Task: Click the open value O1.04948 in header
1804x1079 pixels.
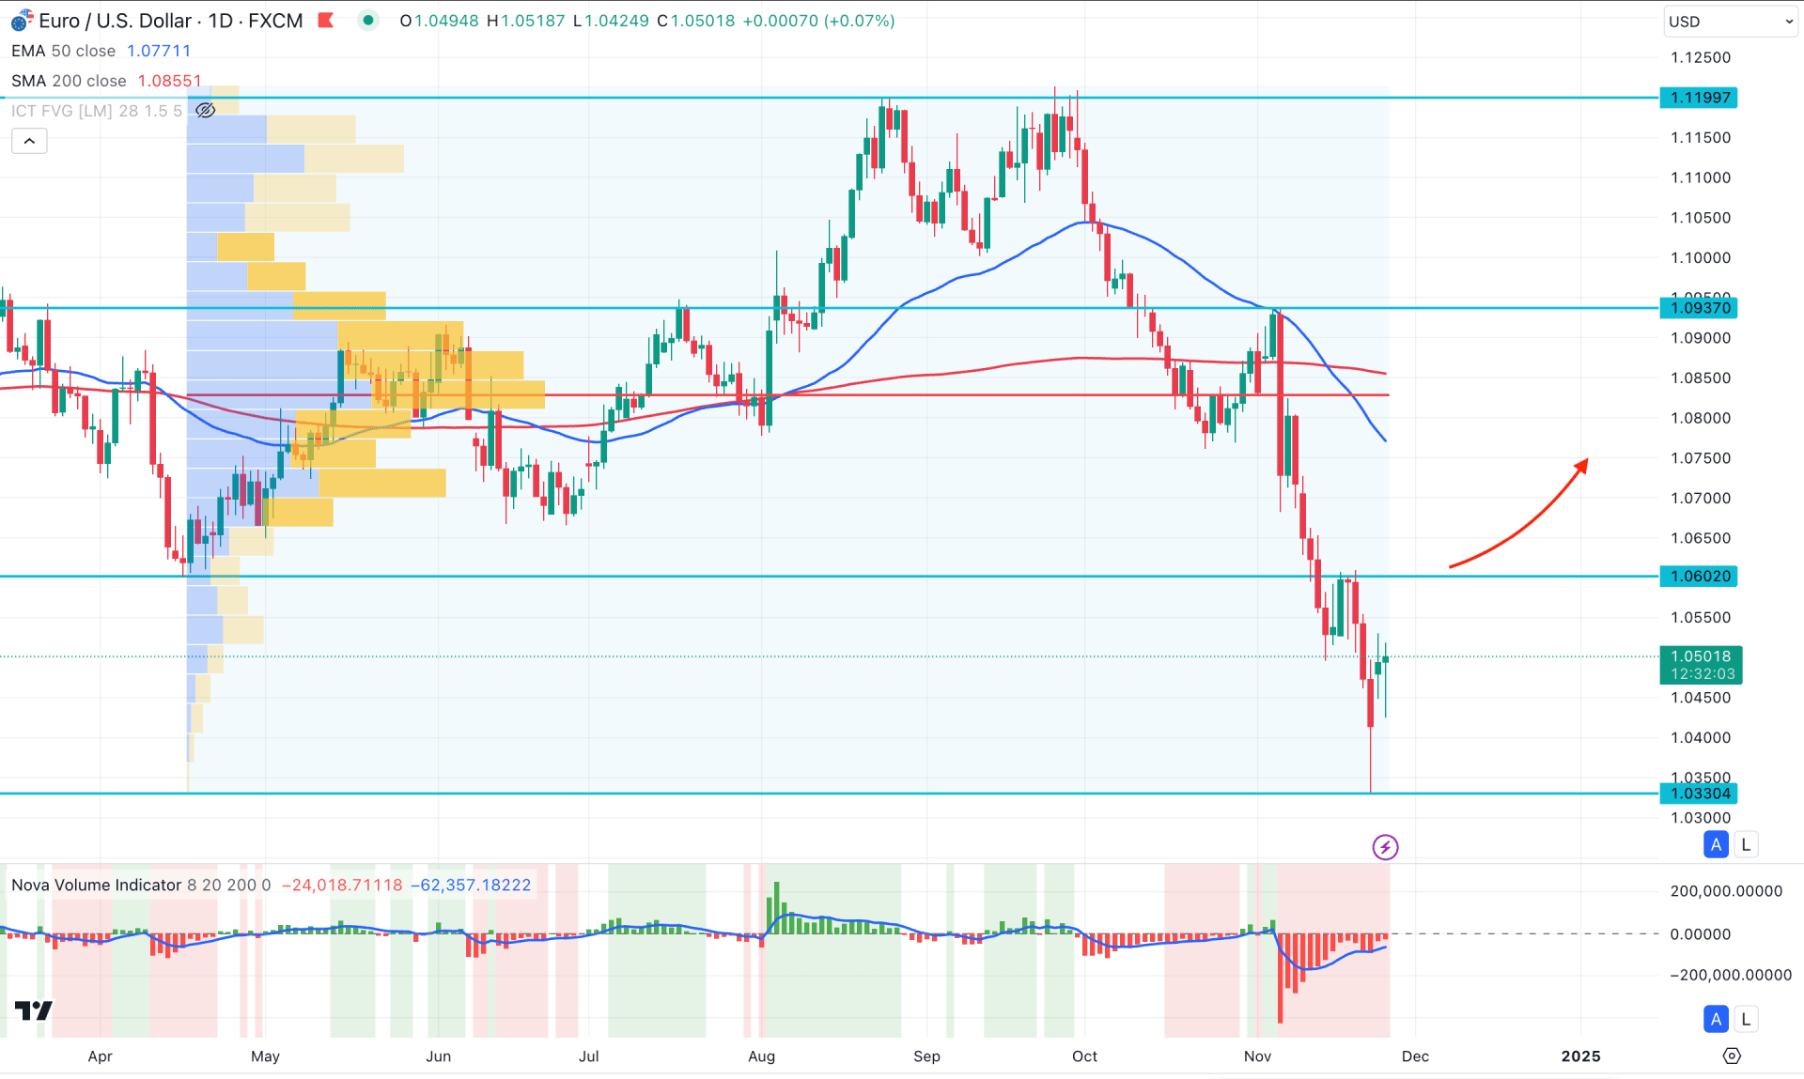Action: tap(439, 21)
